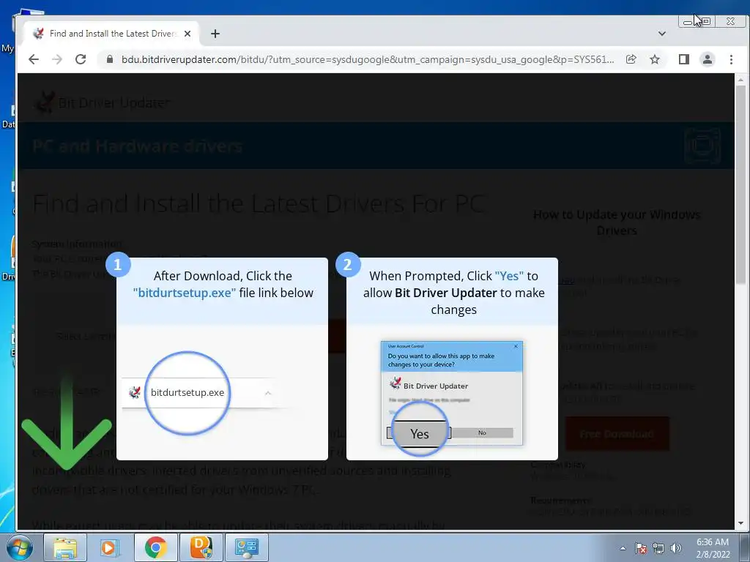View site security lock info
This screenshot has width=750, height=562.
[x=110, y=59]
